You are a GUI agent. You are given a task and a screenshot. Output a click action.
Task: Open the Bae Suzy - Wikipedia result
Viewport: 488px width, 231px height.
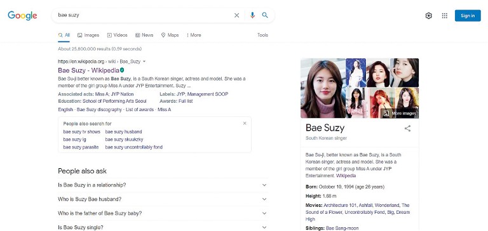click(x=89, y=70)
